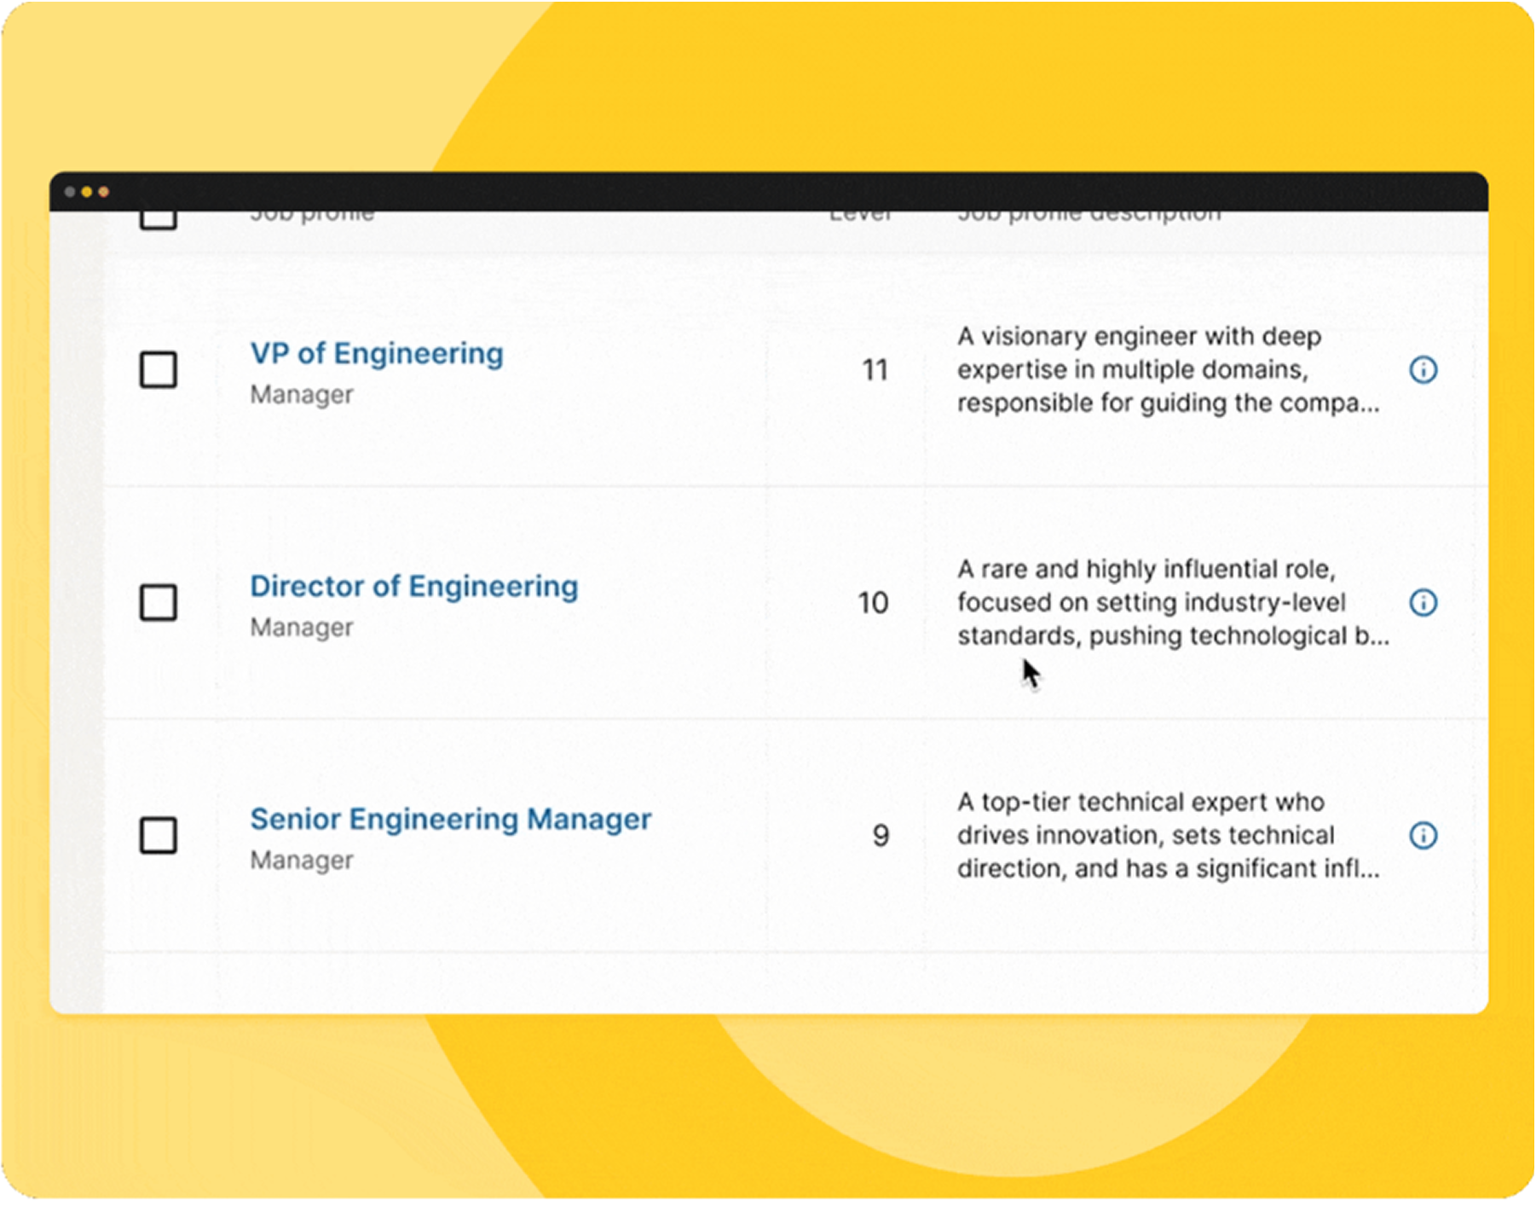Click Manager label under VP of Engineering
Viewport: 1536px width, 1206px height.
pos(301,395)
